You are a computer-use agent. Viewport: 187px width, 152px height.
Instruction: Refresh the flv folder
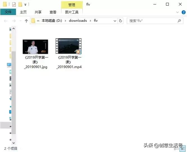pos(121,21)
